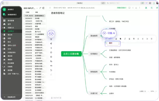
Task: Open the 头脑风暴 note dated 2023/4/10
Action: (x=34, y=24)
